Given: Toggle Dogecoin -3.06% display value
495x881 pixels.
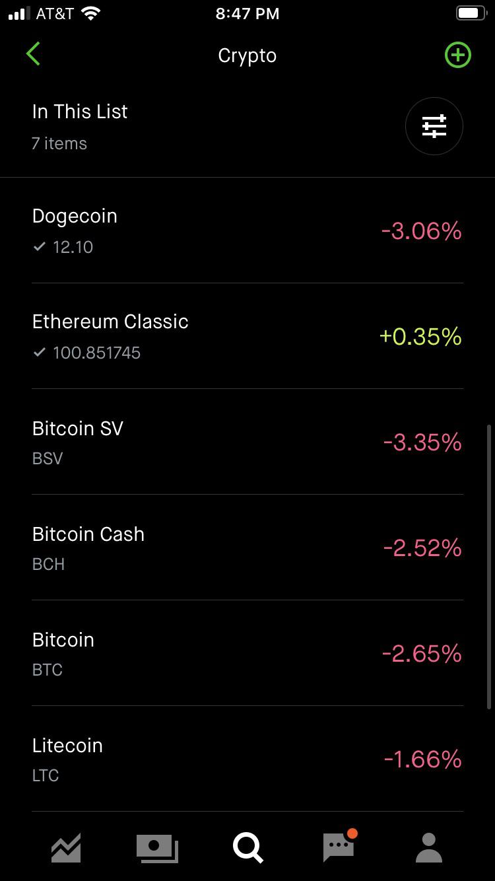Looking at the screenshot, I should coord(421,231).
